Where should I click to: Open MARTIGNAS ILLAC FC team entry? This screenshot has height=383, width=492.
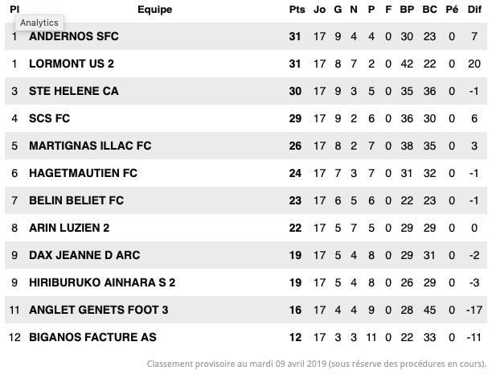tap(90, 146)
